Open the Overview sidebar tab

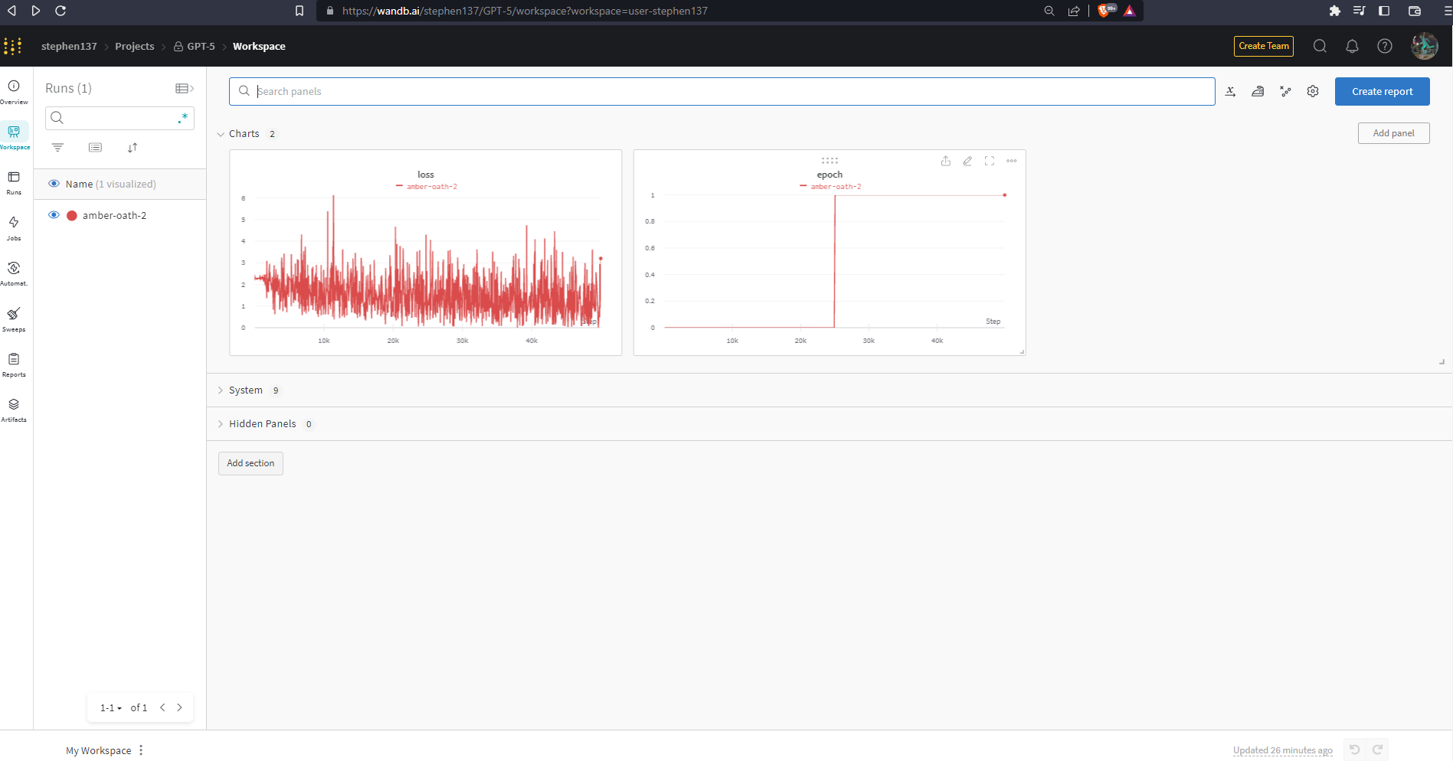pos(14,92)
